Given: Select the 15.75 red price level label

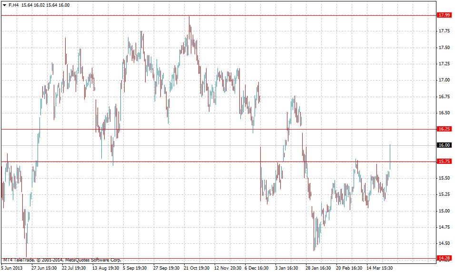Looking at the screenshot, I should pos(444,161).
